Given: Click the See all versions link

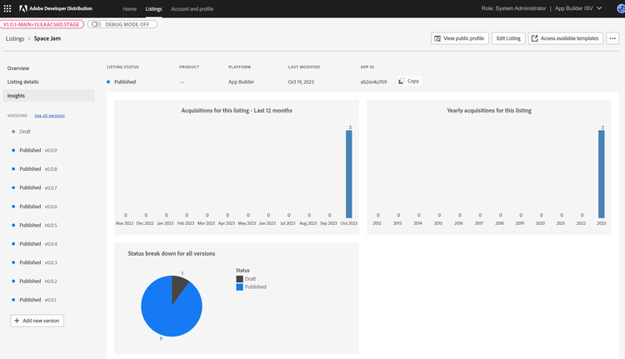Looking at the screenshot, I should coord(49,115).
